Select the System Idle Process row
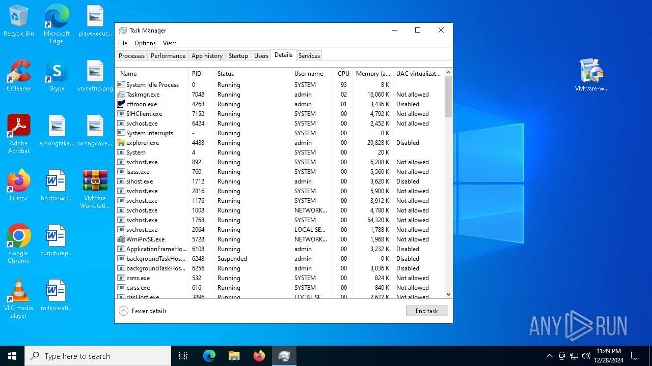The width and height of the screenshot is (652, 366). (x=280, y=85)
